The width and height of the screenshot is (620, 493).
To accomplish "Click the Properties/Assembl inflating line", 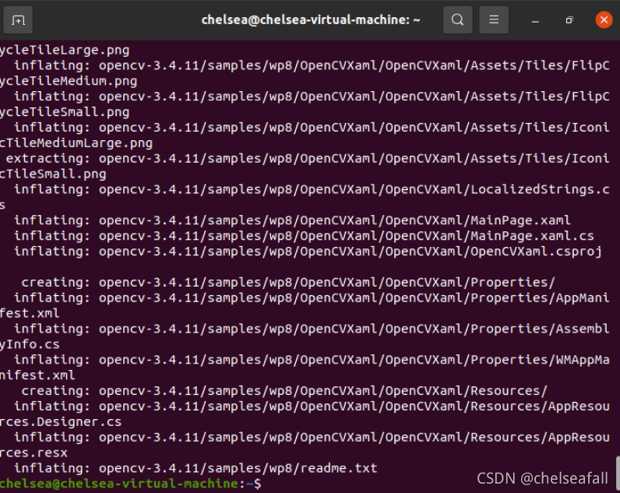I will click(x=312, y=329).
